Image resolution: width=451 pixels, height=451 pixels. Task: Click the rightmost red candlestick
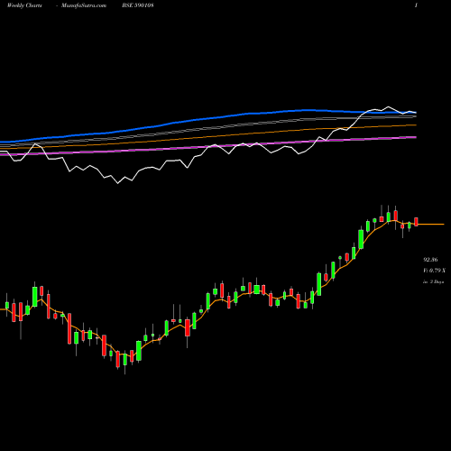point(416,222)
